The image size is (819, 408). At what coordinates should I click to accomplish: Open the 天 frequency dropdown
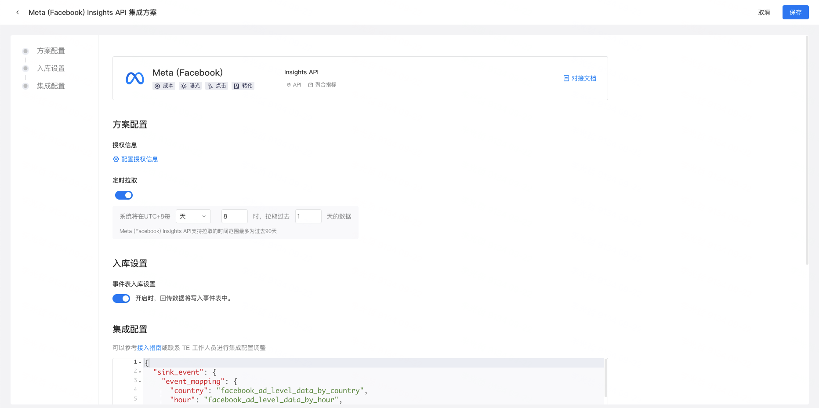(193, 216)
